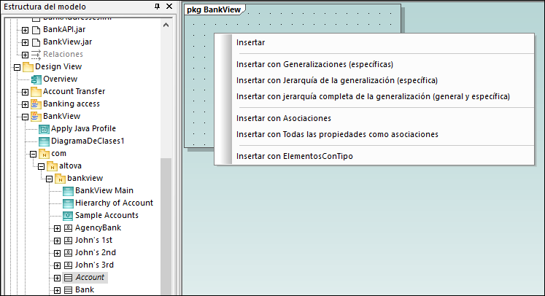Click the DiagramaDeClases1 class diagram icon
Image resolution: width=545 pixels, height=296 pixels.
(44, 141)
